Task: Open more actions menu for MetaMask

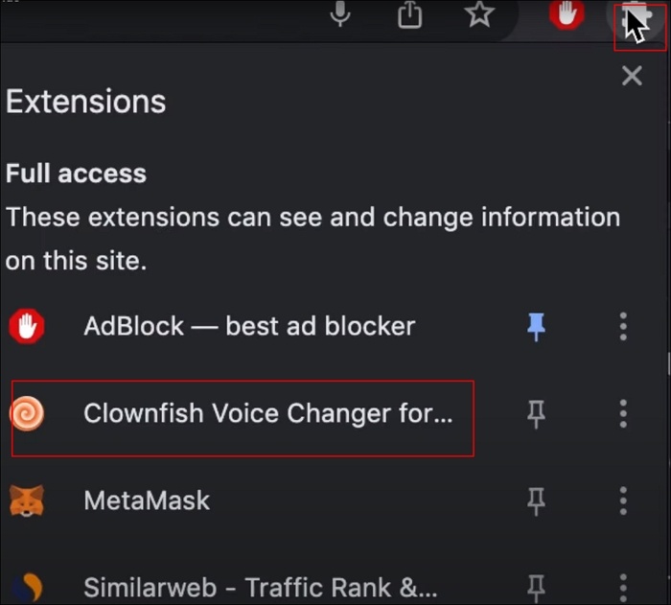Action: coord(623,500)
